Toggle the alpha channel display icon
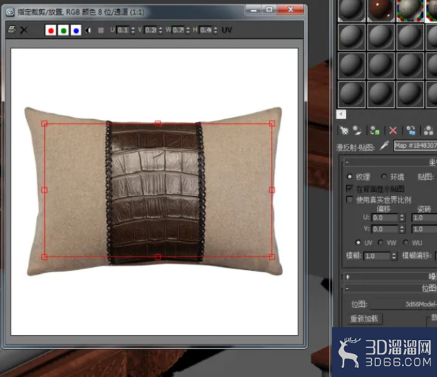The image size is (437, 377). click(88, 30)
